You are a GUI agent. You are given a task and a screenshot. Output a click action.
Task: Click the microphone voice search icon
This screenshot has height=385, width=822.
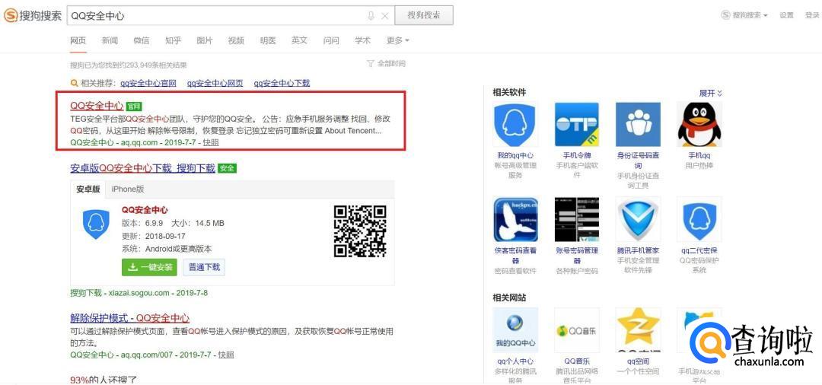pyautogui.click(x=371, y=16)
